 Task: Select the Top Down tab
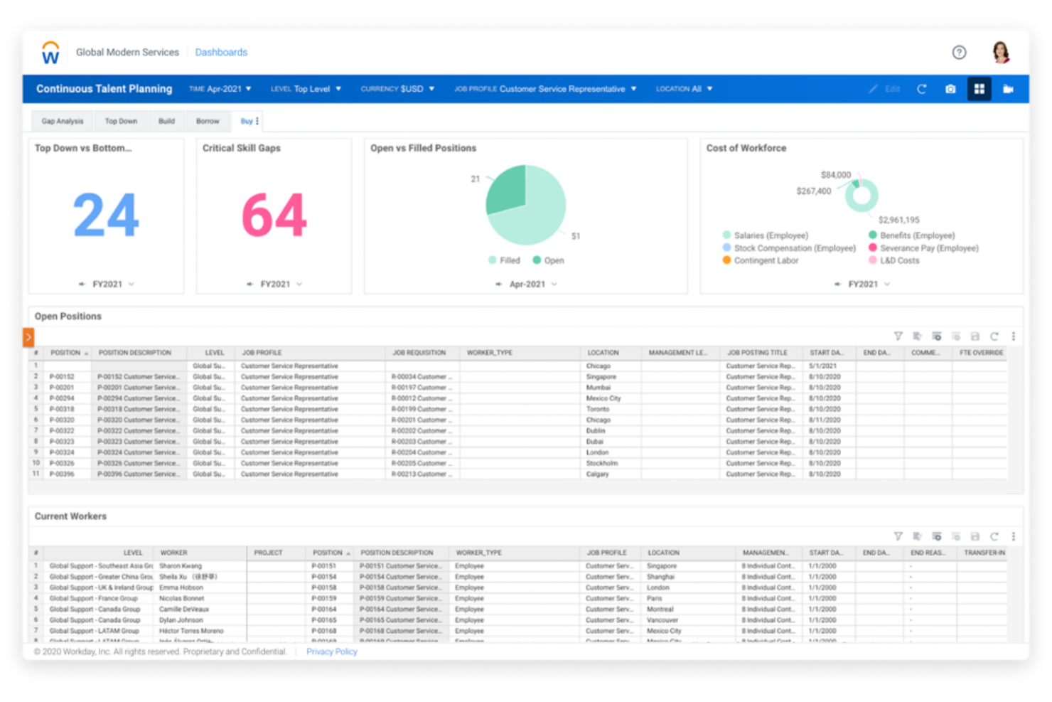[x=121, y=121]
